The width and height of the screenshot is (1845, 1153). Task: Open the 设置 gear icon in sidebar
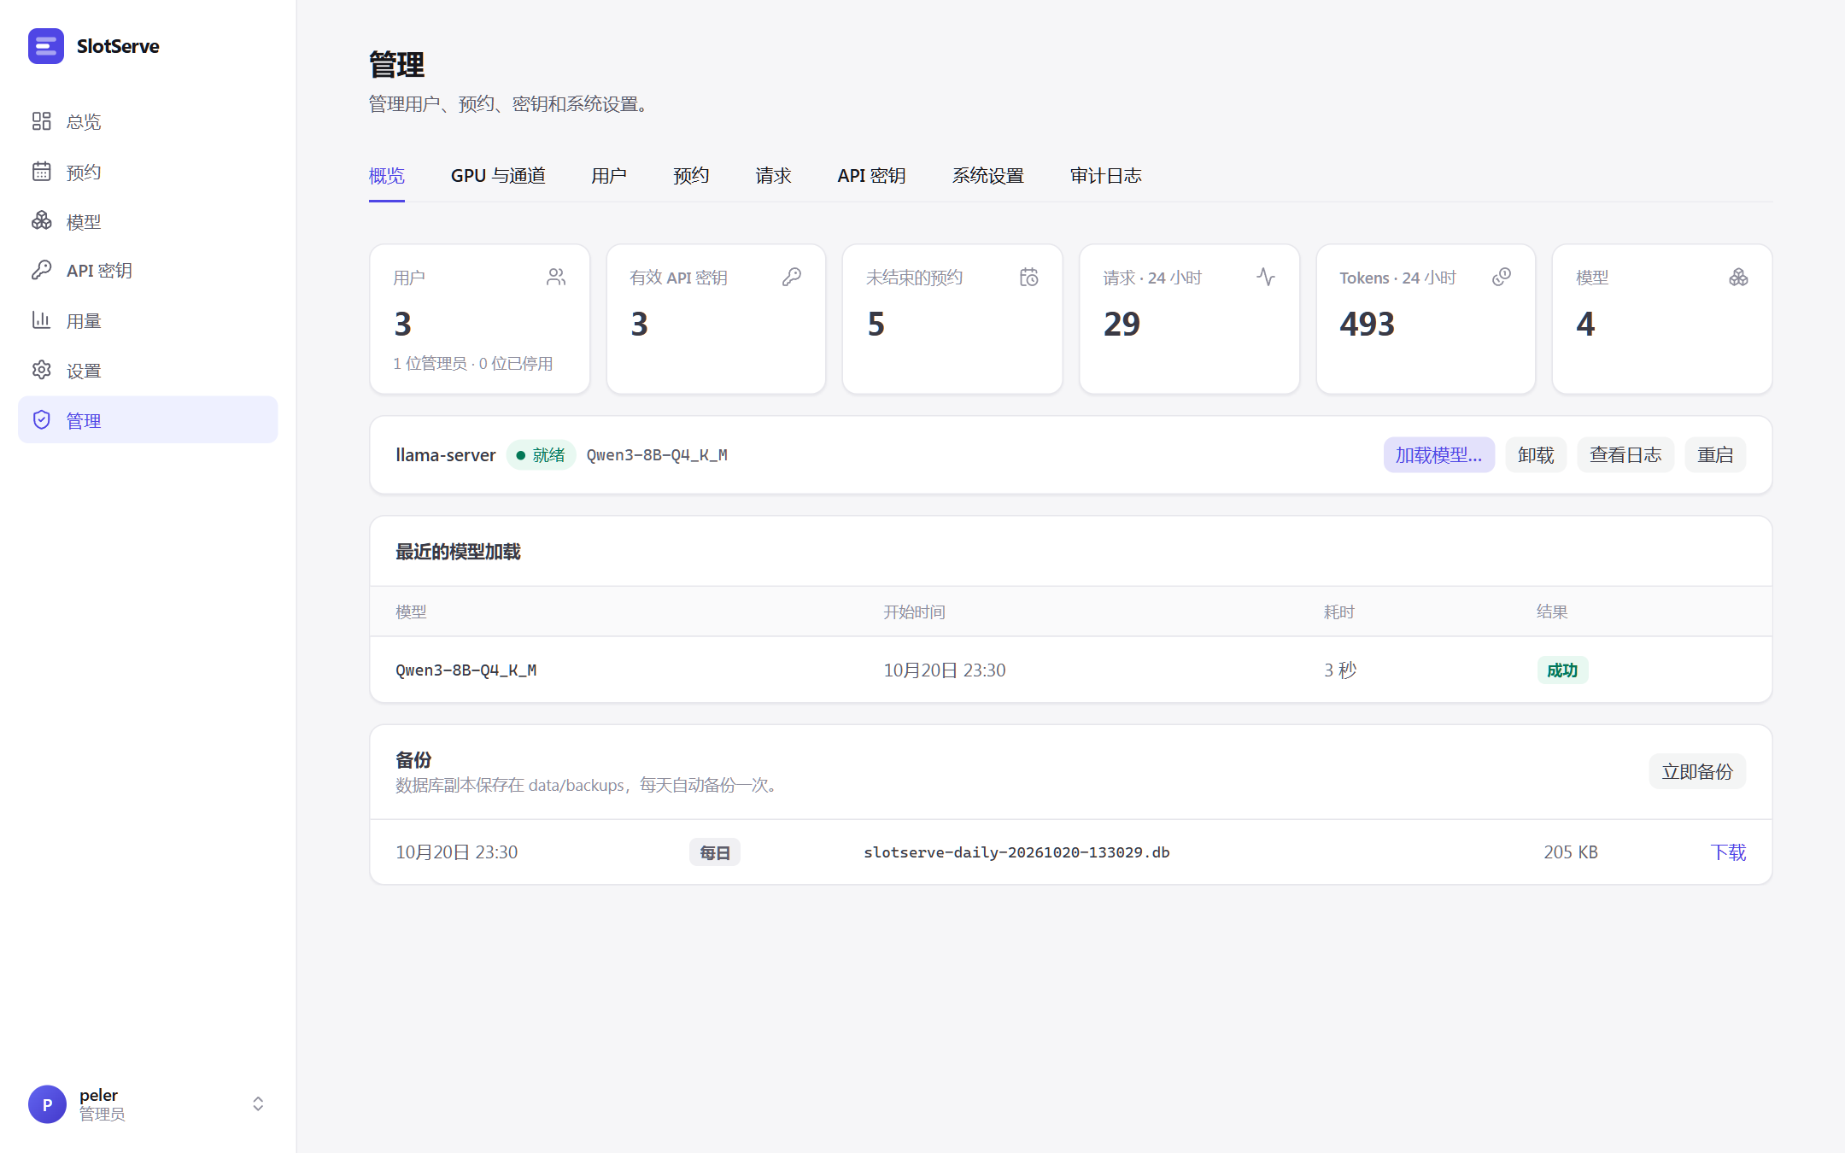(42, 370)
